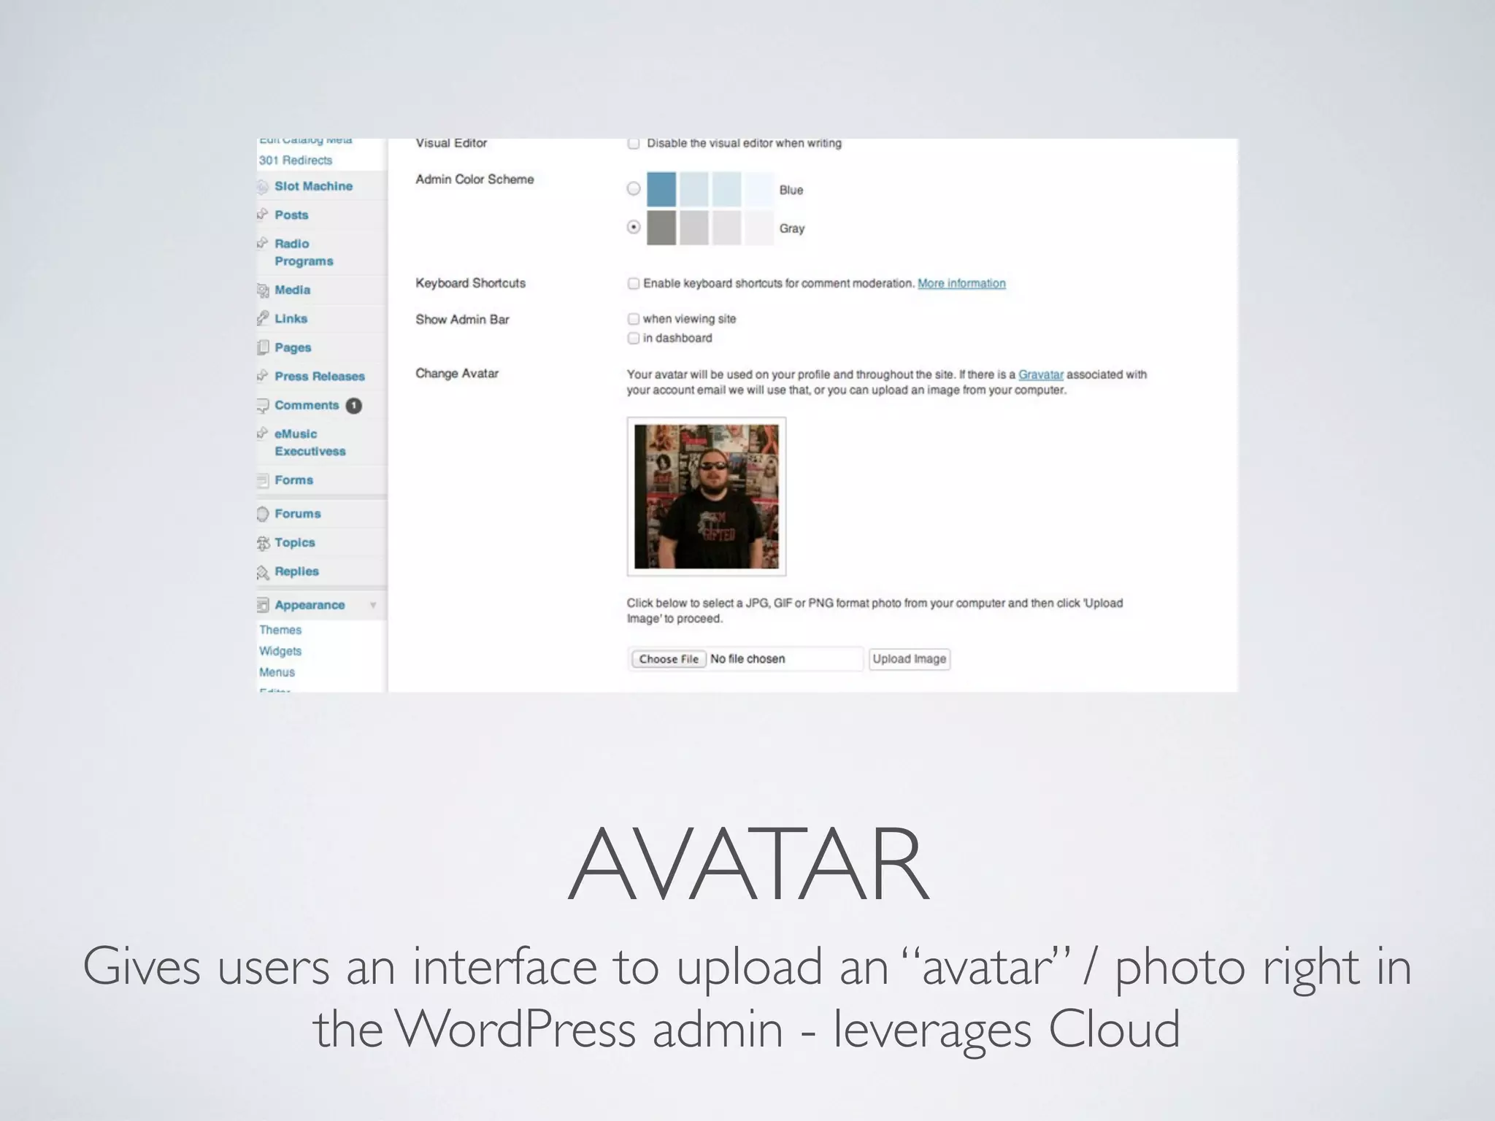Click the darkest Blue scheme swatch
1495x1121 pixels.
coord(661,190)
